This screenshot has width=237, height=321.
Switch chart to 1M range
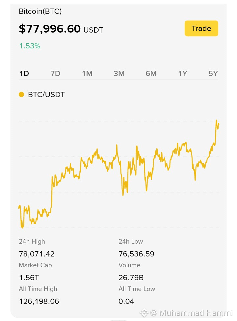coord(87,73)
